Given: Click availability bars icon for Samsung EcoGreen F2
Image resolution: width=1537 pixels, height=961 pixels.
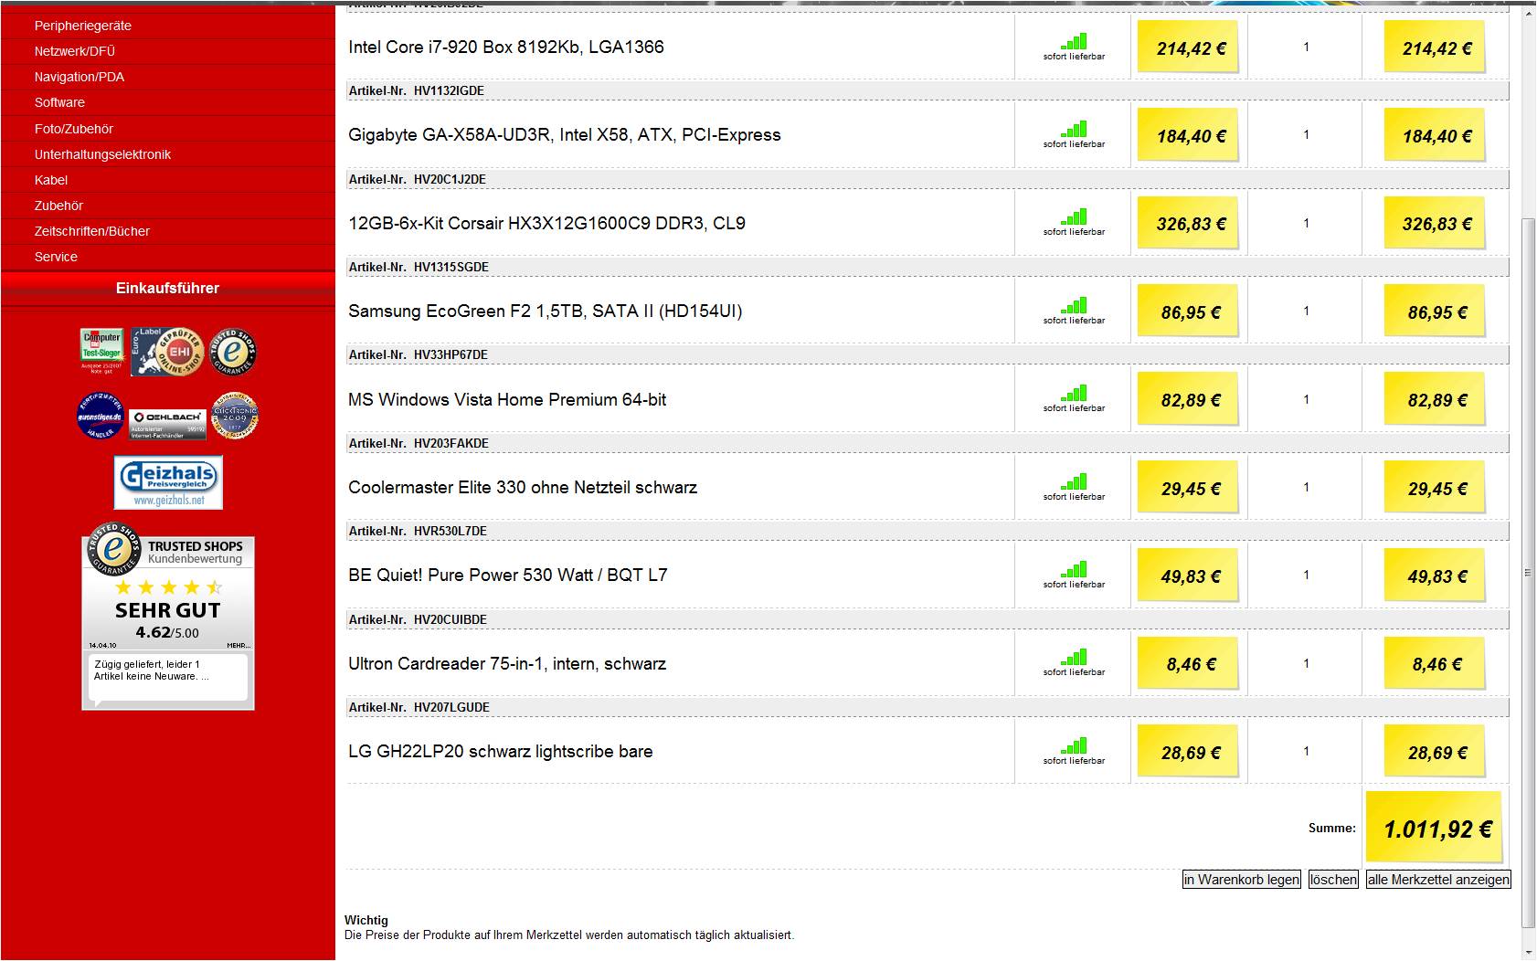Looking at the screenshot, I should [1074, 306].
